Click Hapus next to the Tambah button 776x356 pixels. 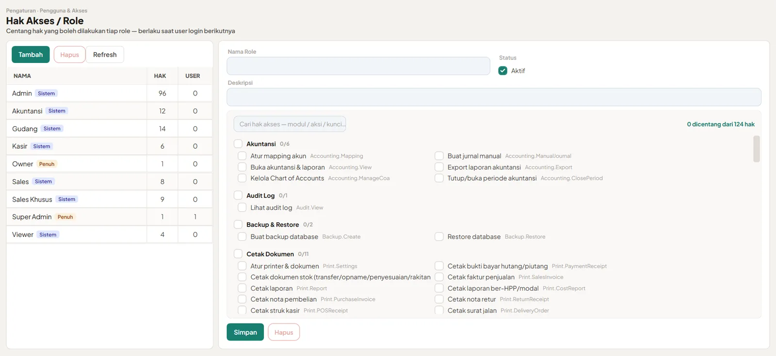(x=69, y=55)
